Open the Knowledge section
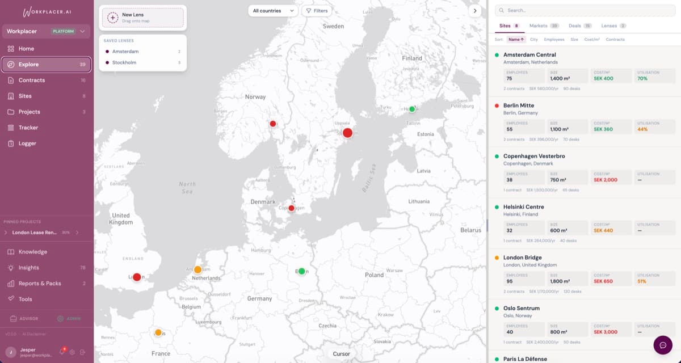This screenshot has height=363, width=681. (x=47, y=252)
